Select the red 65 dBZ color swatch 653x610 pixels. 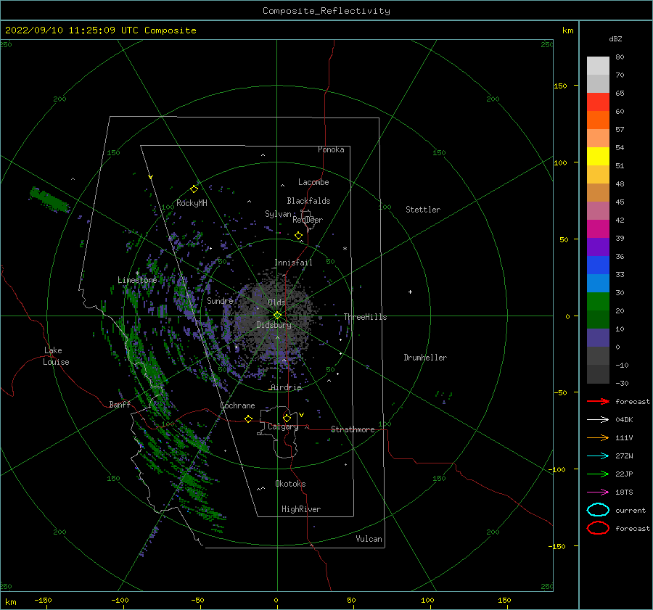coord(598,102)
